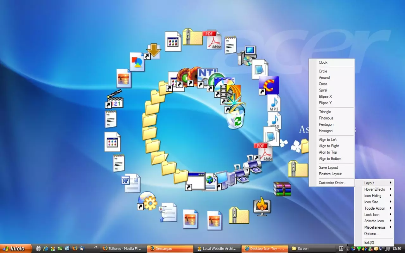The image size is (405, 253).
Task: Expand the Hover Effects submenu
Action: click(374, 189)
